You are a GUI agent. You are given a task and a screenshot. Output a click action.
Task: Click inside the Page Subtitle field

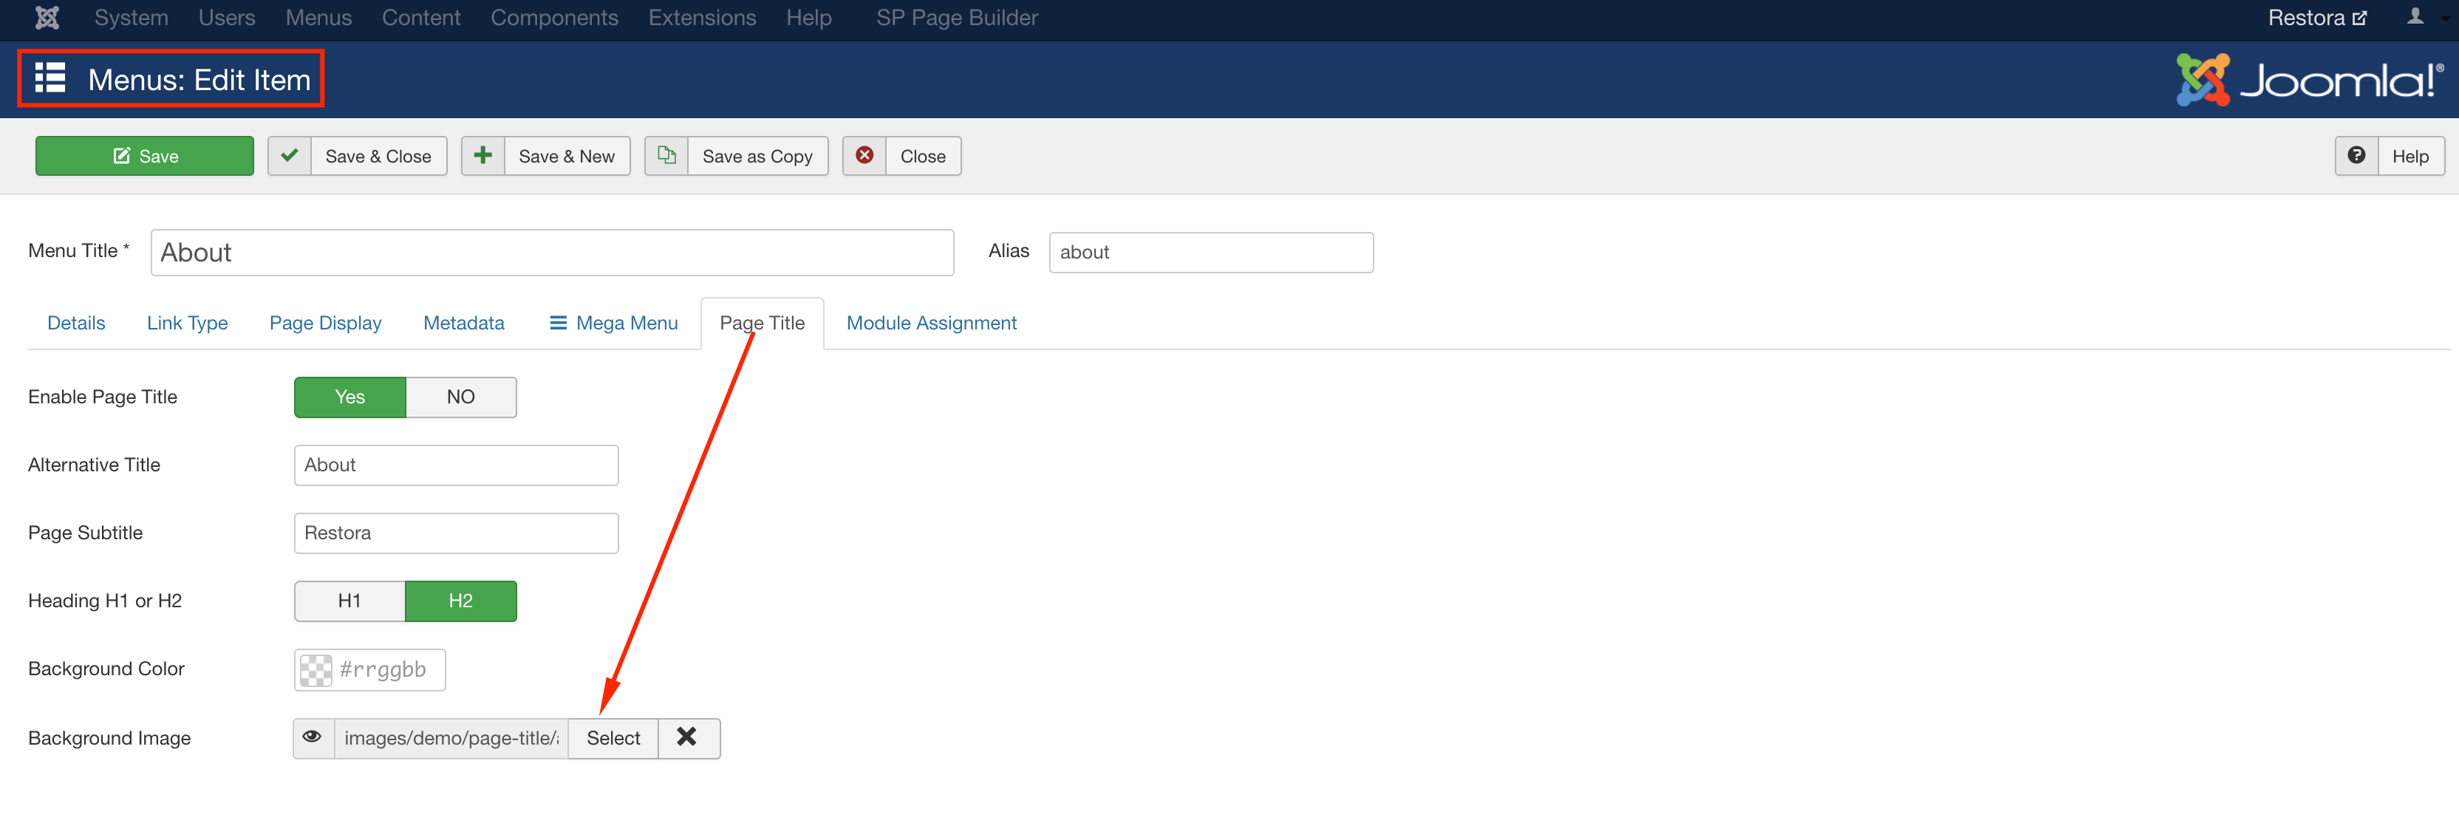tap(455, 533)
